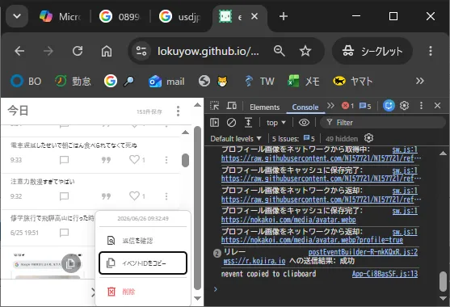Image resolution: width=450 pixels, height=307 pixels.
Task: Open the Google search bookmark
Action: tap(119, 82)
